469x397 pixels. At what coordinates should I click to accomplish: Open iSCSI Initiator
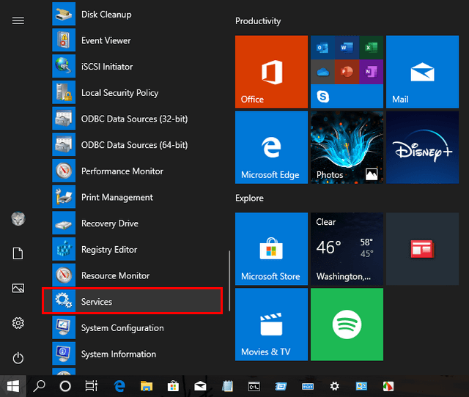(x=136, y=67)
